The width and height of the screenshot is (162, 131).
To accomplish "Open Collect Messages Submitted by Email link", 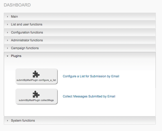I will pyautogui.click(x=89, y=96).
